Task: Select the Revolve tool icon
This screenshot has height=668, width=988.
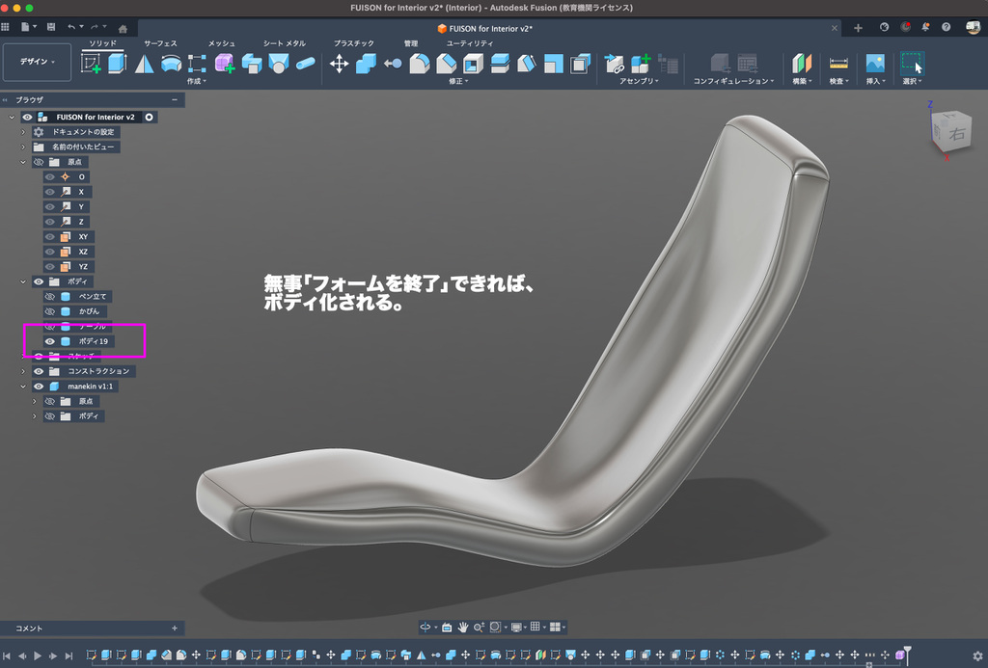Action: click(171, 64)
